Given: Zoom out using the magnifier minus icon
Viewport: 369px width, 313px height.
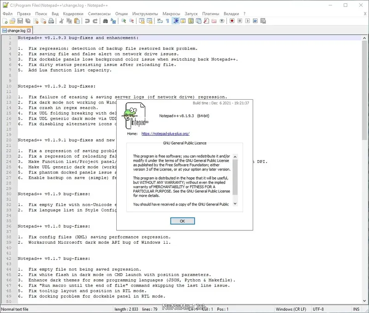Looking at the screenshot, I should (131, 21).
